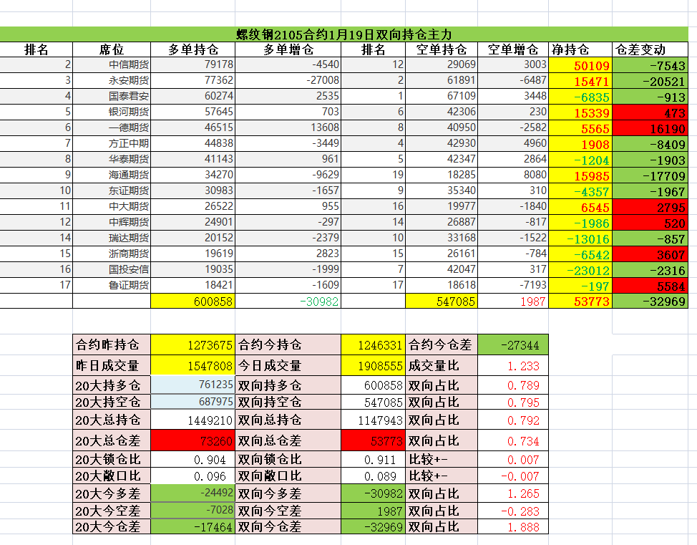The image size is (697, 545).
Task: Click the green cell -27344
Action: click(513, 344)
